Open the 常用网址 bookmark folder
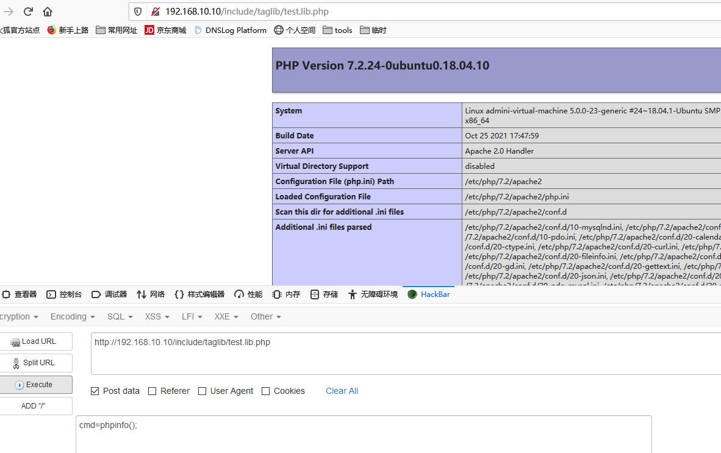Screen dimensions: 721x453 [117, 30]
